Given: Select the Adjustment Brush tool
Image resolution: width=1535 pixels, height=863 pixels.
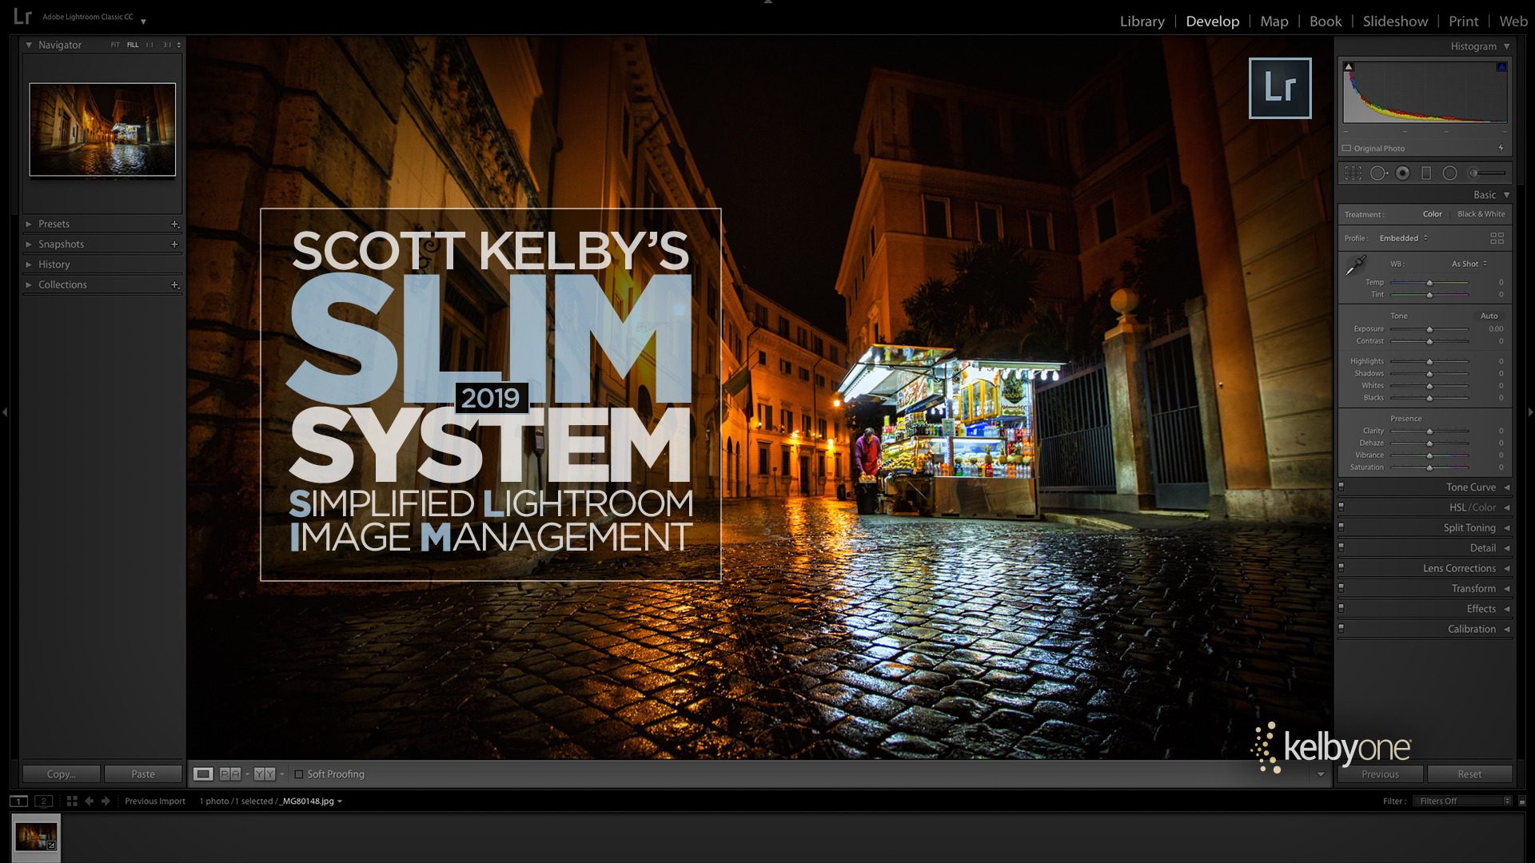Looking at the screenshot, I should [1487, 173].
